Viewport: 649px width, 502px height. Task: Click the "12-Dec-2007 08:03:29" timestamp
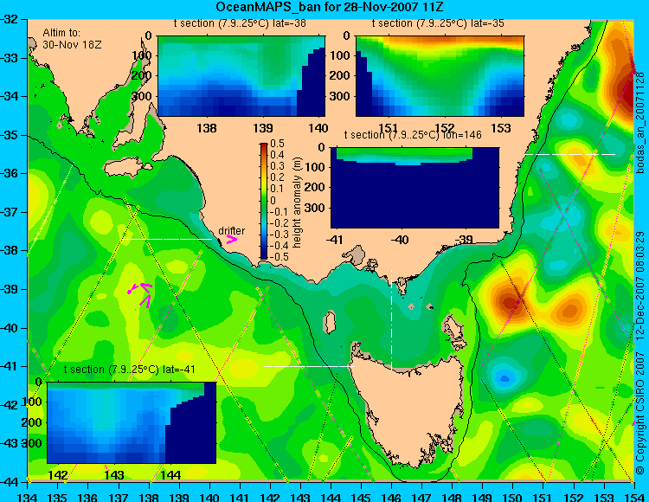coord(639,286)
